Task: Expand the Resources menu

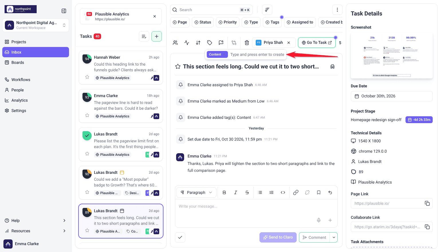Action: coord(36,231)
